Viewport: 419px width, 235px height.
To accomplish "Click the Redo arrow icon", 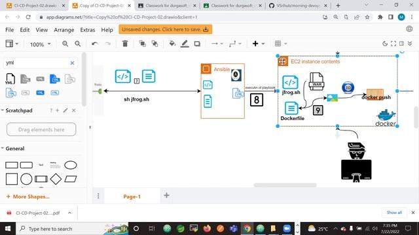I will (x=107, y=44).
